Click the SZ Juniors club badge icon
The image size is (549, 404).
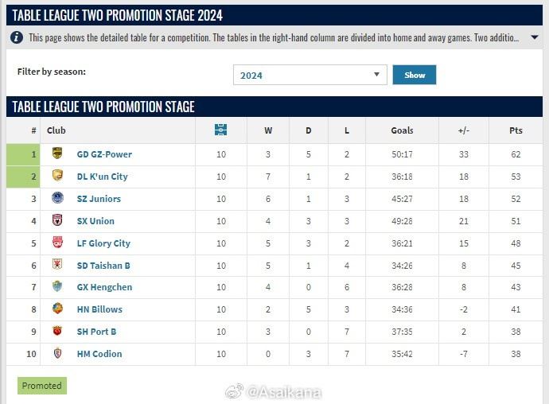[x=56, y=199]
